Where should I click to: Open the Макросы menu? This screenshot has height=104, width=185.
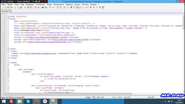click(x=69, y=4)
